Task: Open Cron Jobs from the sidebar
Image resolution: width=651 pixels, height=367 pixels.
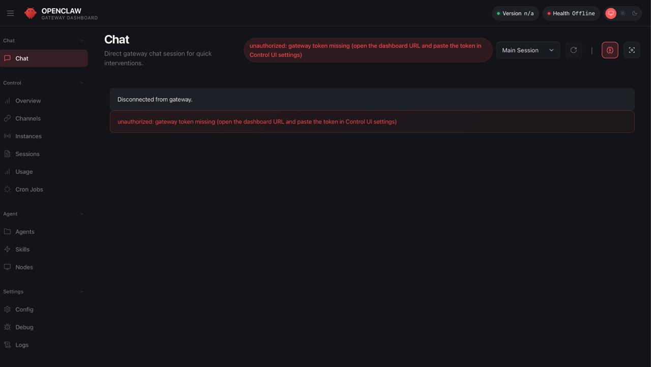Action: [29, 190]
